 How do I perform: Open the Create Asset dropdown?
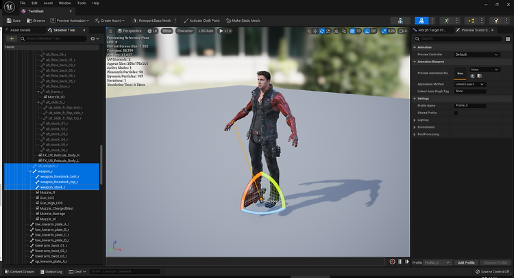click(x=110, y=20)
